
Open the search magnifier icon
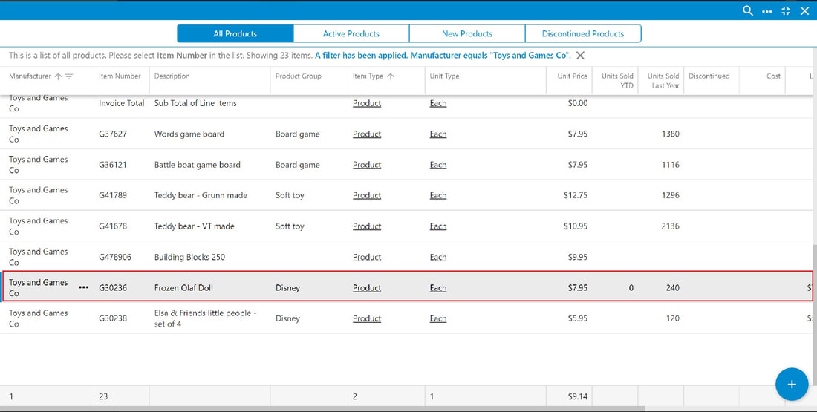click(x=748, y=11)
